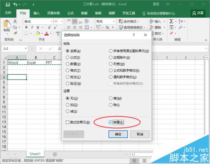This screenshot has width=210, height=164.
Task: Click the decrease font size icon
Action: [55, 27]
